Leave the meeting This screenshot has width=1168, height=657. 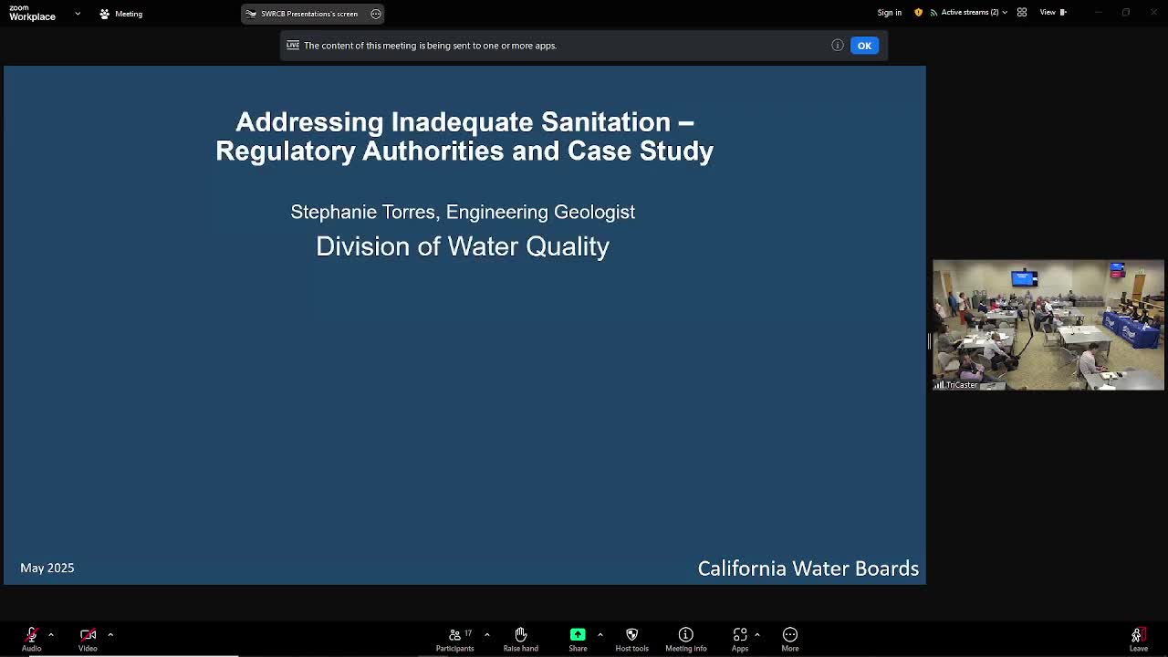pos(1138,639)
